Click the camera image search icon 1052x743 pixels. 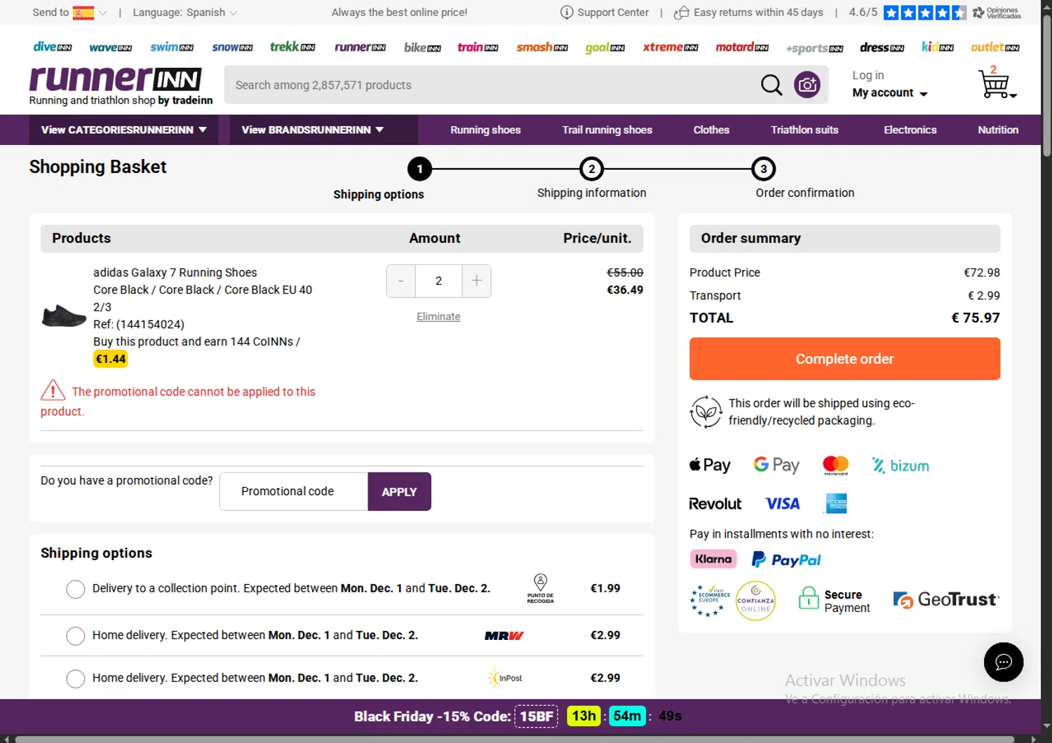[807, 85]
